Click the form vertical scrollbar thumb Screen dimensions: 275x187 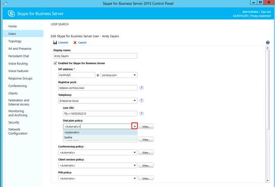click(x=268, y=90)
